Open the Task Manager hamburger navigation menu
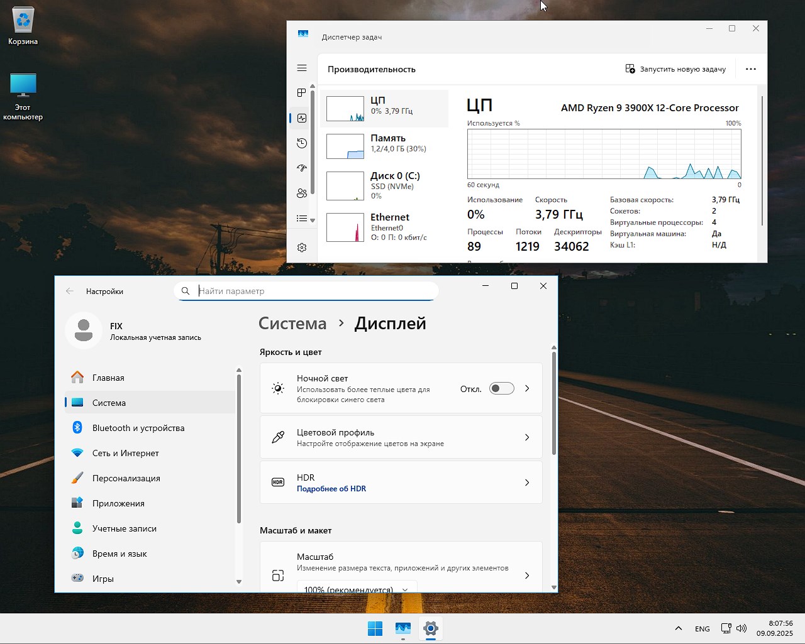Screen dimensions: 805x644 pos(302,68)
